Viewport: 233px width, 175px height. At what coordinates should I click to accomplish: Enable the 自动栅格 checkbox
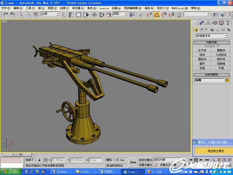click(219, 46)
